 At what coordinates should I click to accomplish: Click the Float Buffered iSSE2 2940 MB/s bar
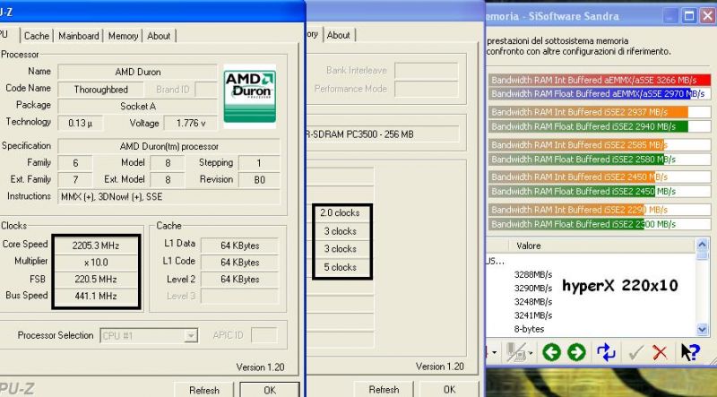(600, 126)
